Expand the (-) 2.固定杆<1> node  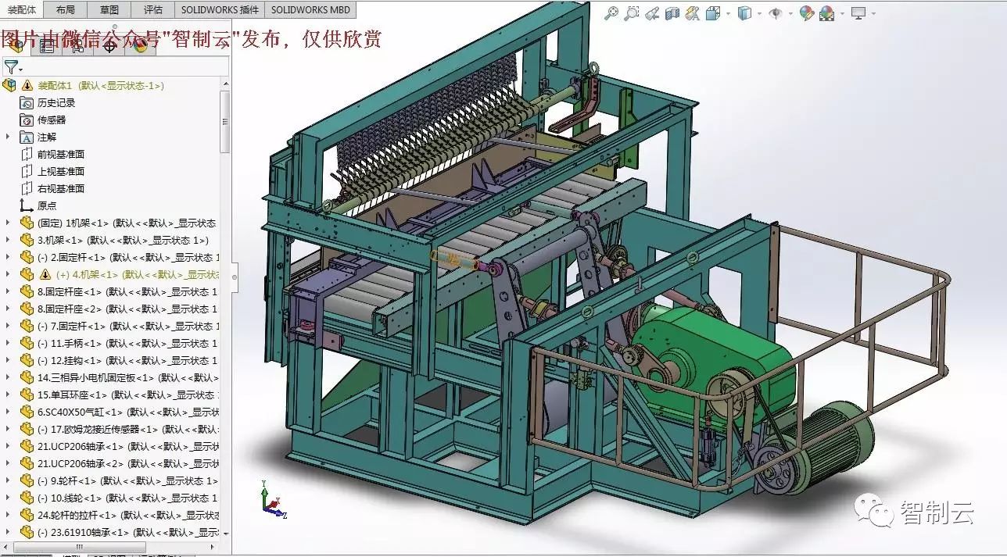click(x=8, y=257)
